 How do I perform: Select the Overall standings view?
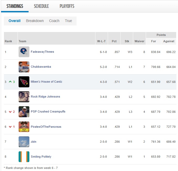point(14,21)
